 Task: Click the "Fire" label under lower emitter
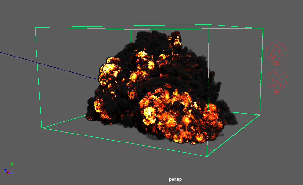click(277, 92)
